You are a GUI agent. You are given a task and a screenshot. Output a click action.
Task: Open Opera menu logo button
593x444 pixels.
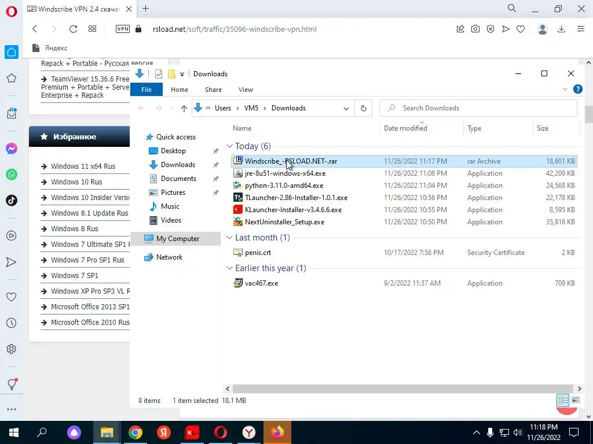[x=12, y=12]
